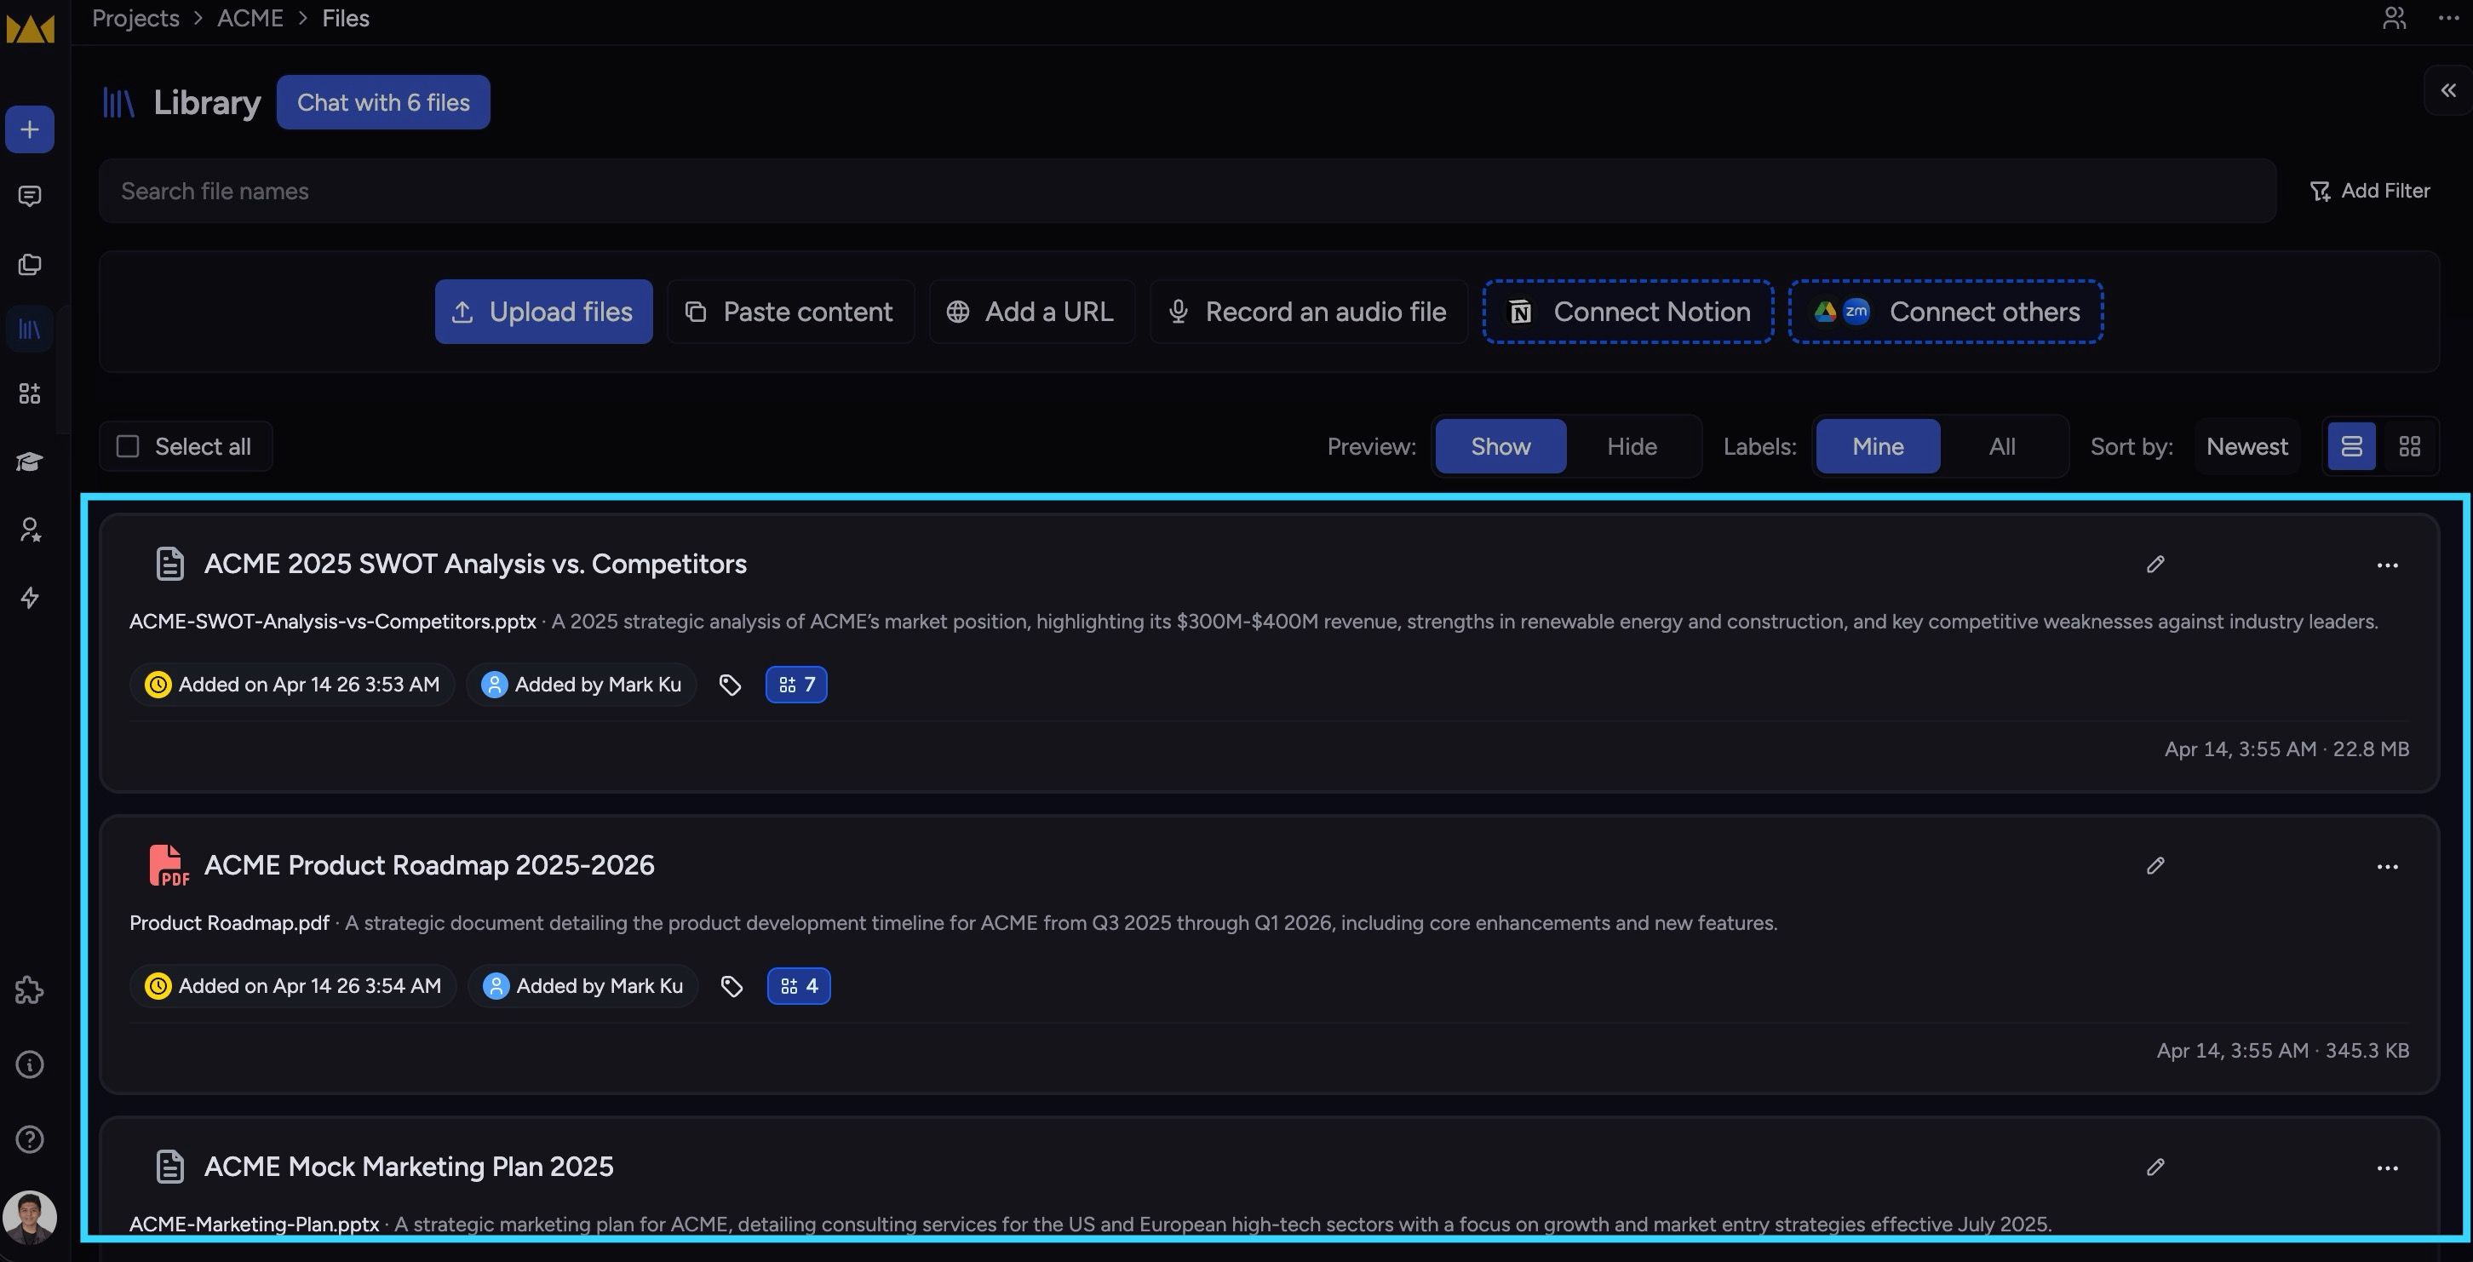Image resolution: width=2473 pixels, height=1262 pixels.
Task: Open the info circle icon in sidebar
Action: point(30,1064)
